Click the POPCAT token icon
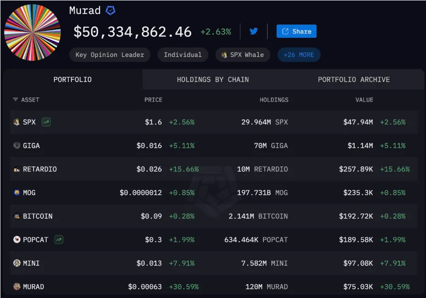Viewport: 426px width, 298px height. [17, 240]
